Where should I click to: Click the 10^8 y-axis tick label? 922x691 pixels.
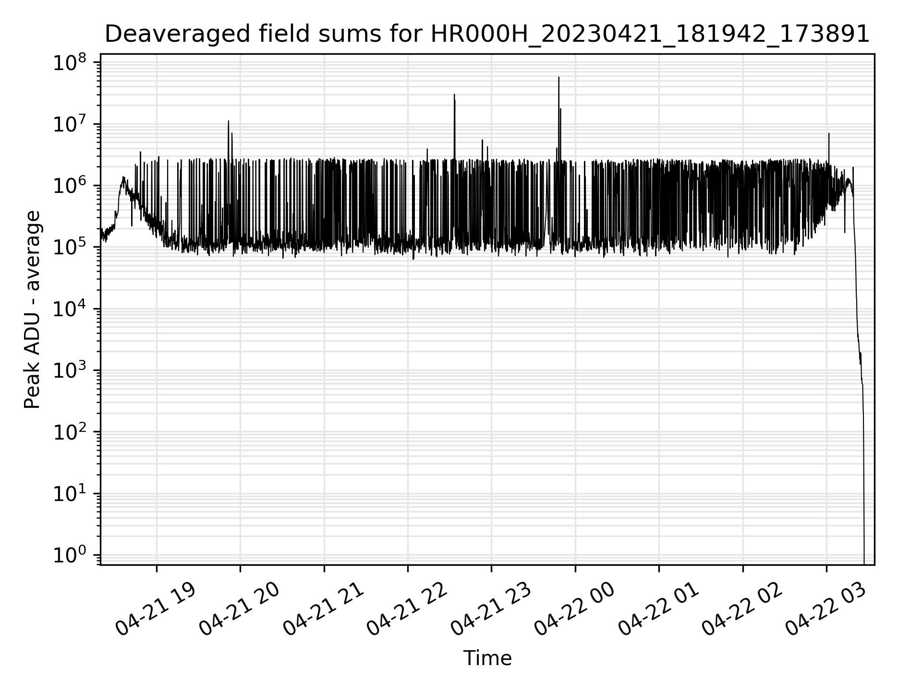(x=70, y=62)
